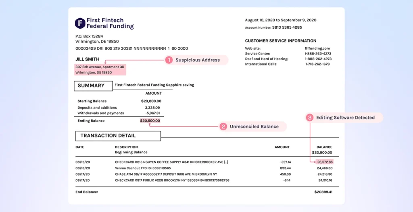Click account number 3810 5365 4285
Viewport: 413px width, 212px height.
coord(287,27)
